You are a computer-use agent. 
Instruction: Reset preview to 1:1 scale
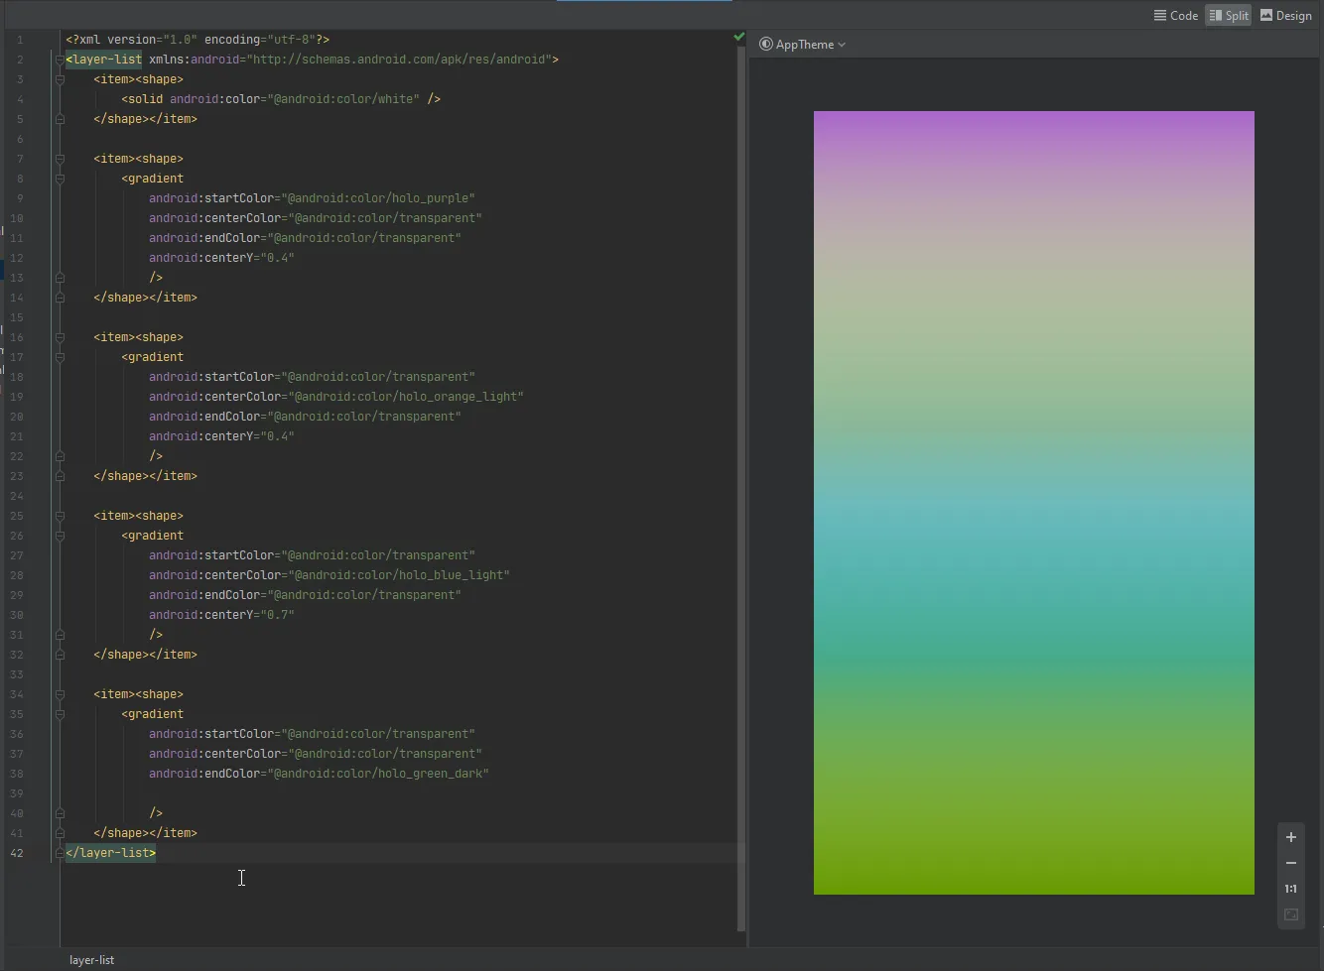click(x=1290, y=889)
